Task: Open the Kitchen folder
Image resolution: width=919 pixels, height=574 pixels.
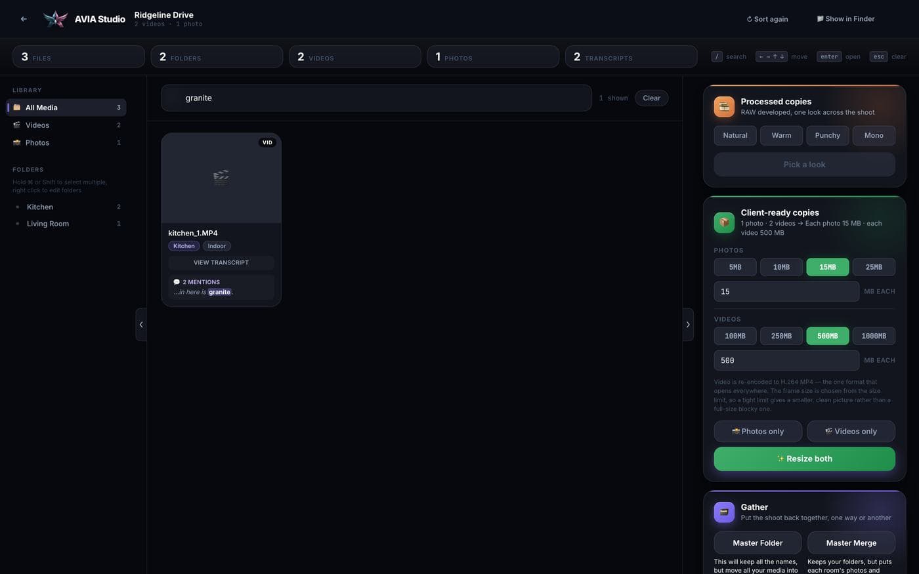Action: (x=67, y=207)
